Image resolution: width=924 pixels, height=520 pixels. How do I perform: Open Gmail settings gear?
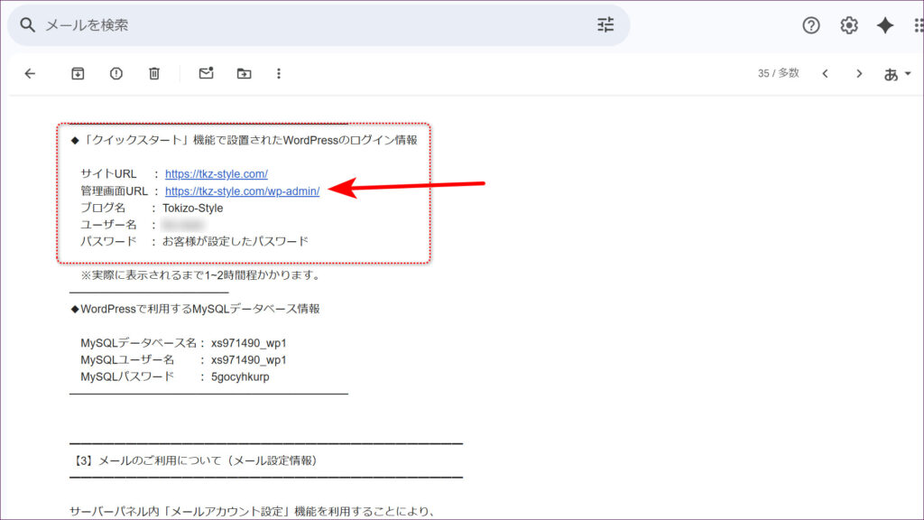coord(849,25)
